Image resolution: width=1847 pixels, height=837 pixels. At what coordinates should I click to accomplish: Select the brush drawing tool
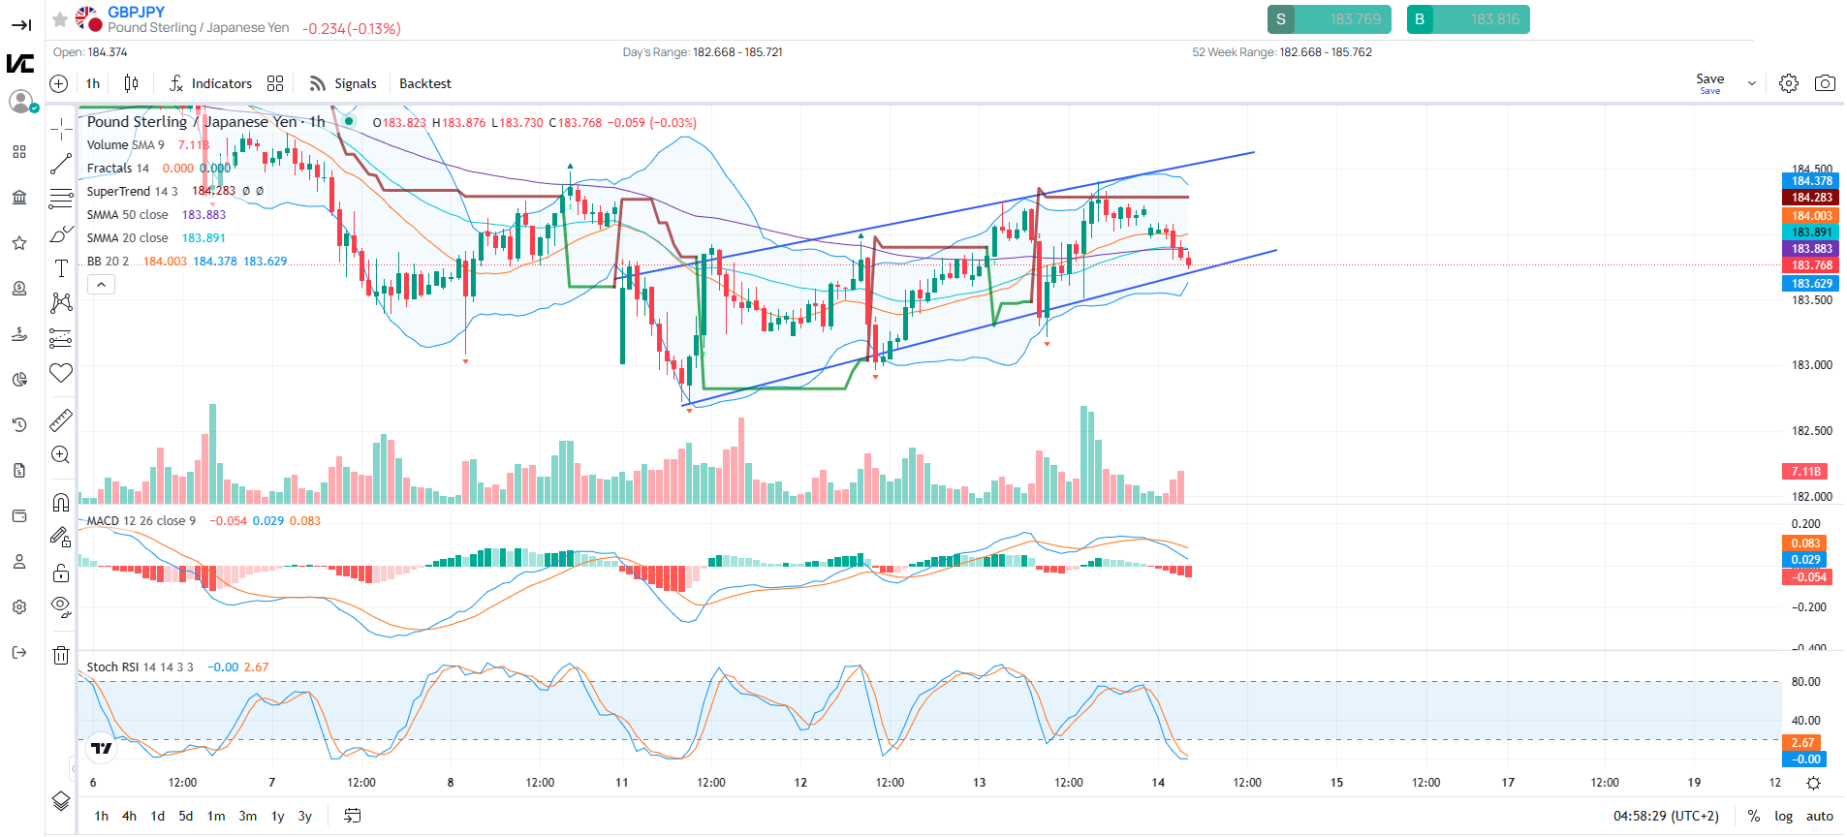pyautogui.click(x=61, y=233)
